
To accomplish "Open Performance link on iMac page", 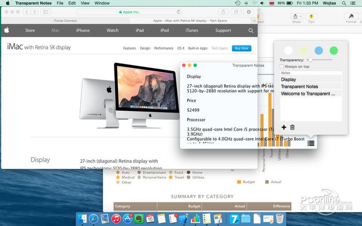I will pyautogui.click(x=164, y=48).
